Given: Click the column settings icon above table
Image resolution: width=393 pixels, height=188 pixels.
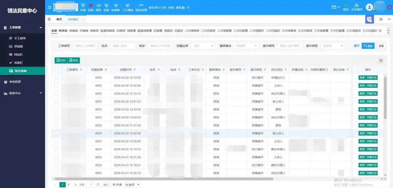Looking at the screenshot, I should [x=381, y=61].
